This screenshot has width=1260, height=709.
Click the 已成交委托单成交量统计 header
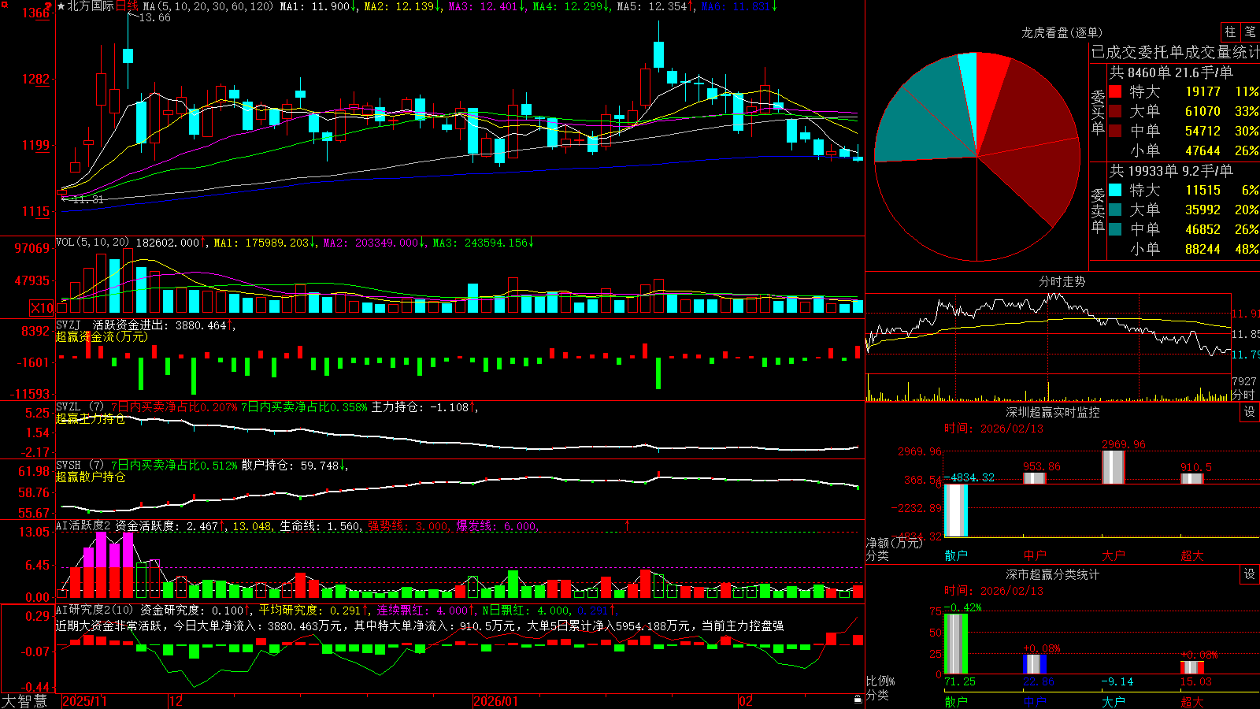coord(1175,52)
